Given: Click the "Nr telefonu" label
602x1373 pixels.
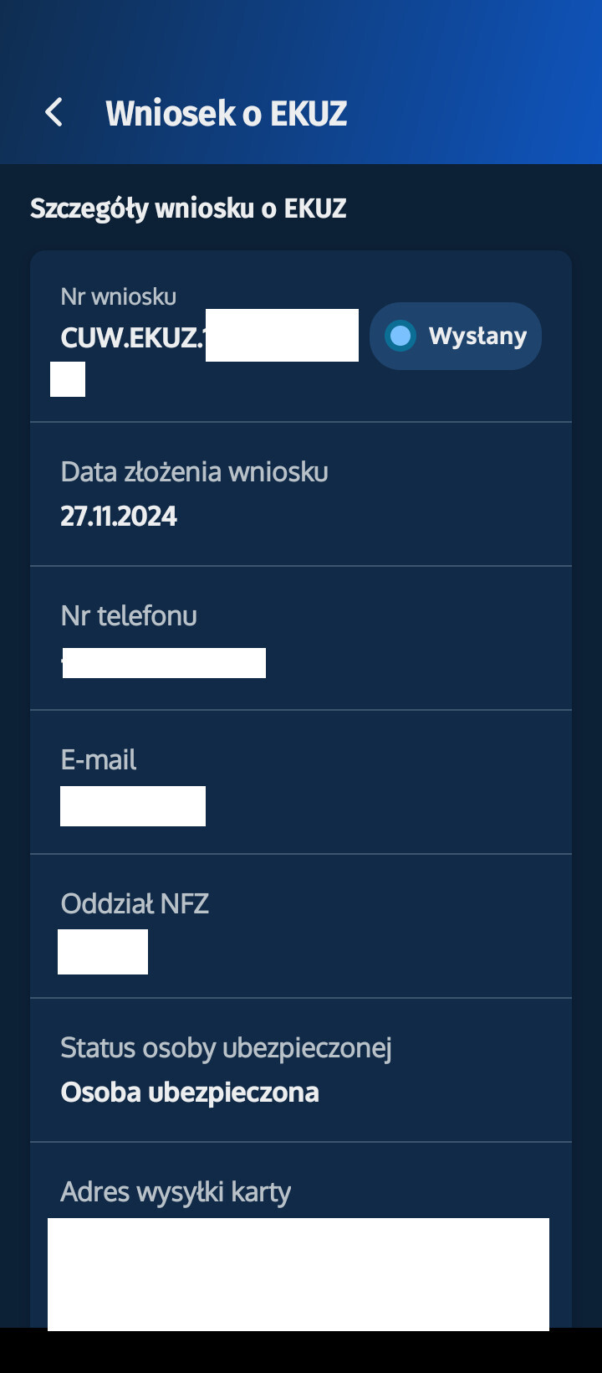Looking at the screenshot, I should [129, 616].
